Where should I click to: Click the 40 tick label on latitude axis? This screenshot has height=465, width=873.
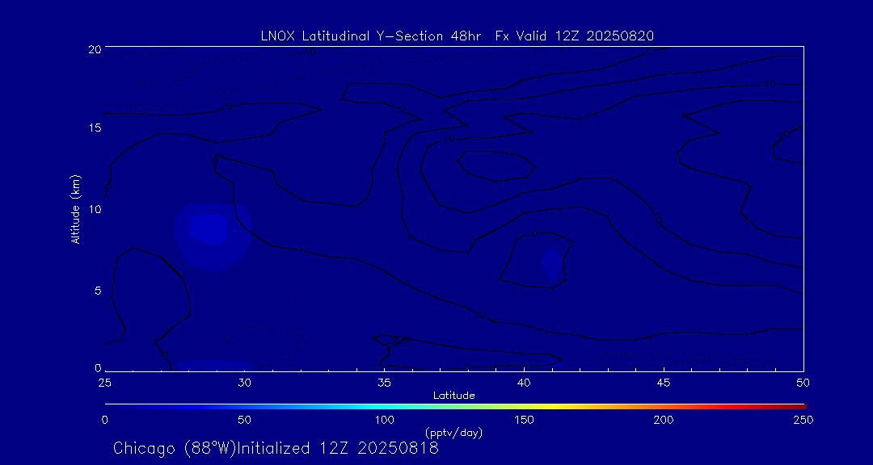524,382
